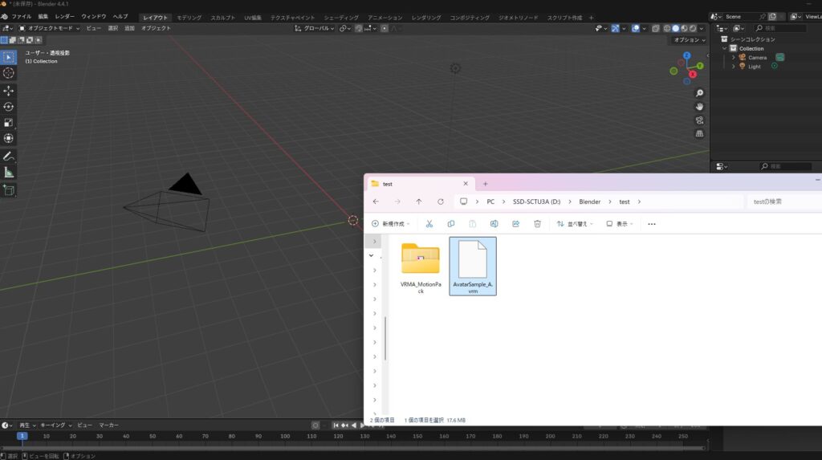Viewport: 822px width, 460px height.
Task: Click the timeline playhead at frame 1
Action: (22, 436)
